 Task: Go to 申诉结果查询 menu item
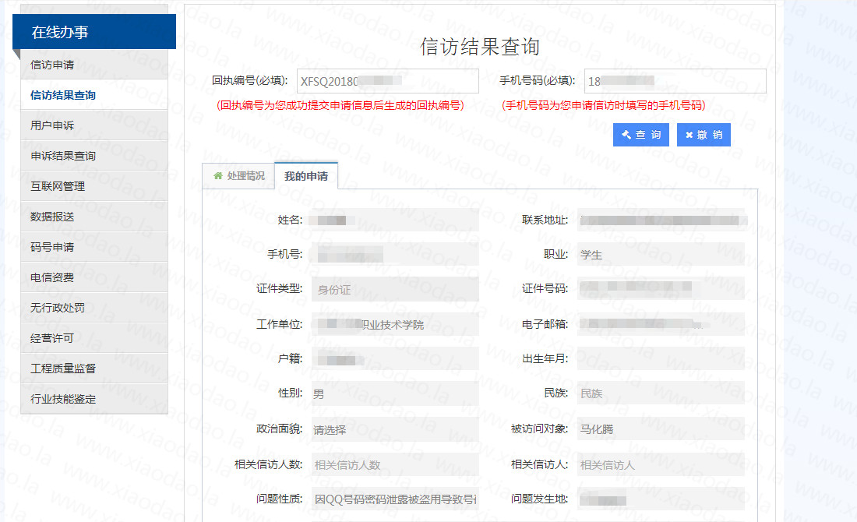tap(94, 156)
